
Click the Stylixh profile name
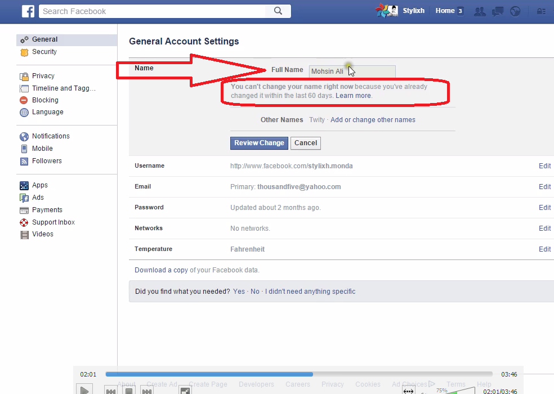tap(413, 11)
